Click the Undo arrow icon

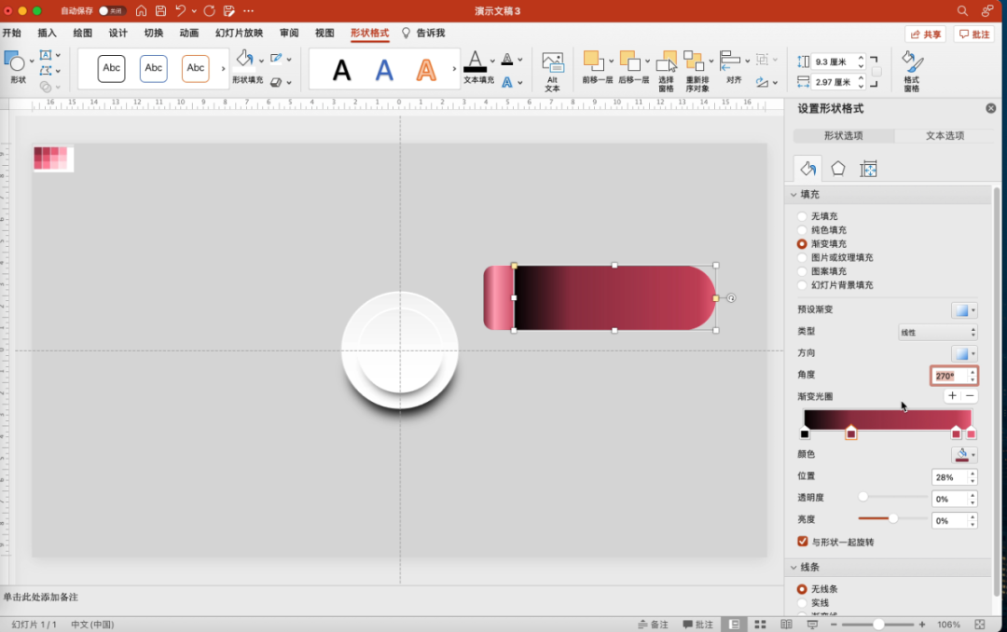(x=181, y=11)
